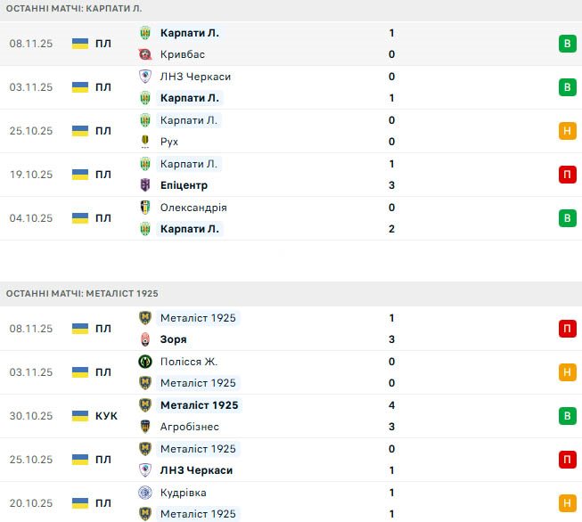Click the Kudrivka club crest icon
This screenshot has height=522, width=582.
tap(145, 493)
